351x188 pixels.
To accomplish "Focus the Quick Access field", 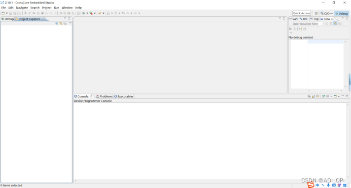I will coord(301,13).
